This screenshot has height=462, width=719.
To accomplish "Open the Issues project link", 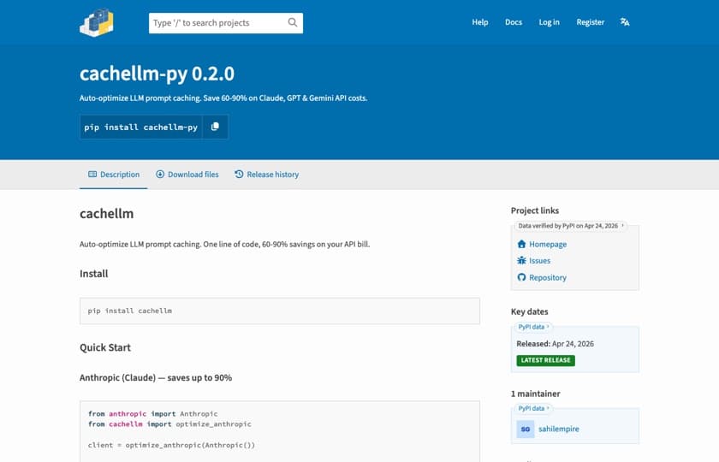I will coord(540,261).
